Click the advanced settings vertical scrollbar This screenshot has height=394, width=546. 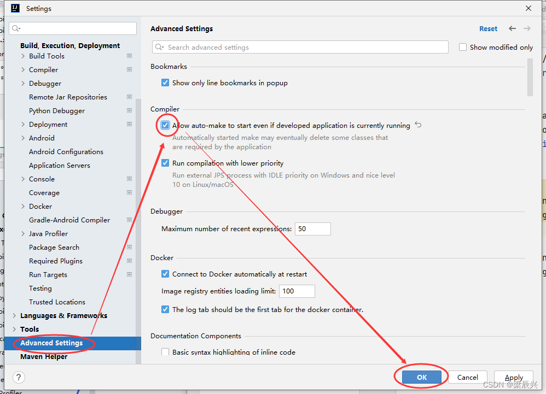point(530,77)
